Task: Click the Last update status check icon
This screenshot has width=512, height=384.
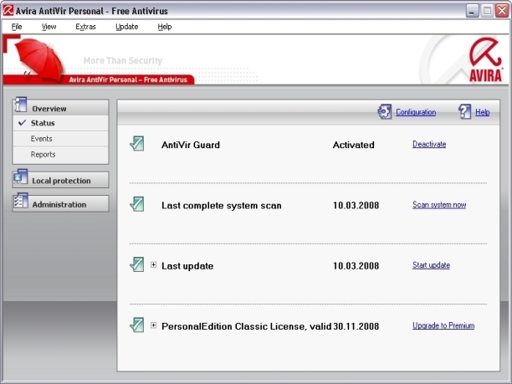Action: point(137,265)
